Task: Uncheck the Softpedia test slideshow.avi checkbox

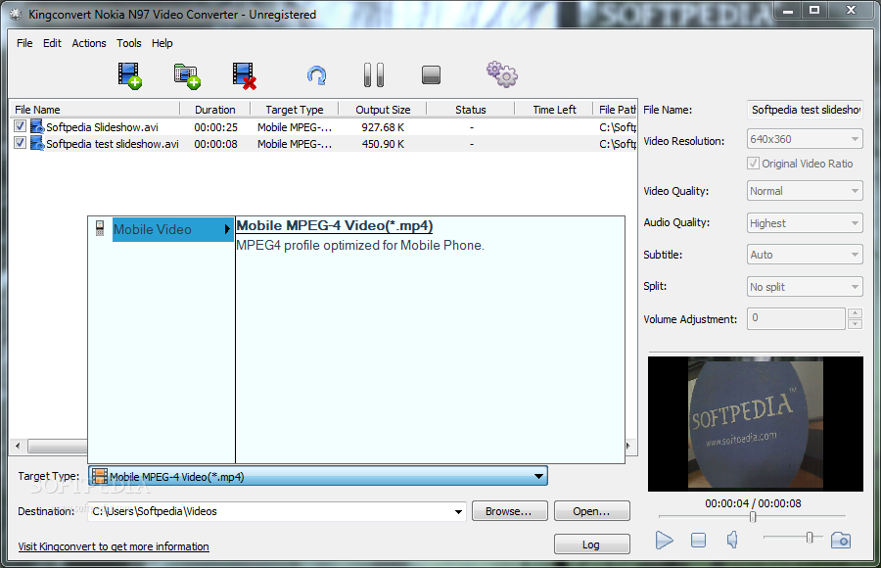Action: point(20,143)
